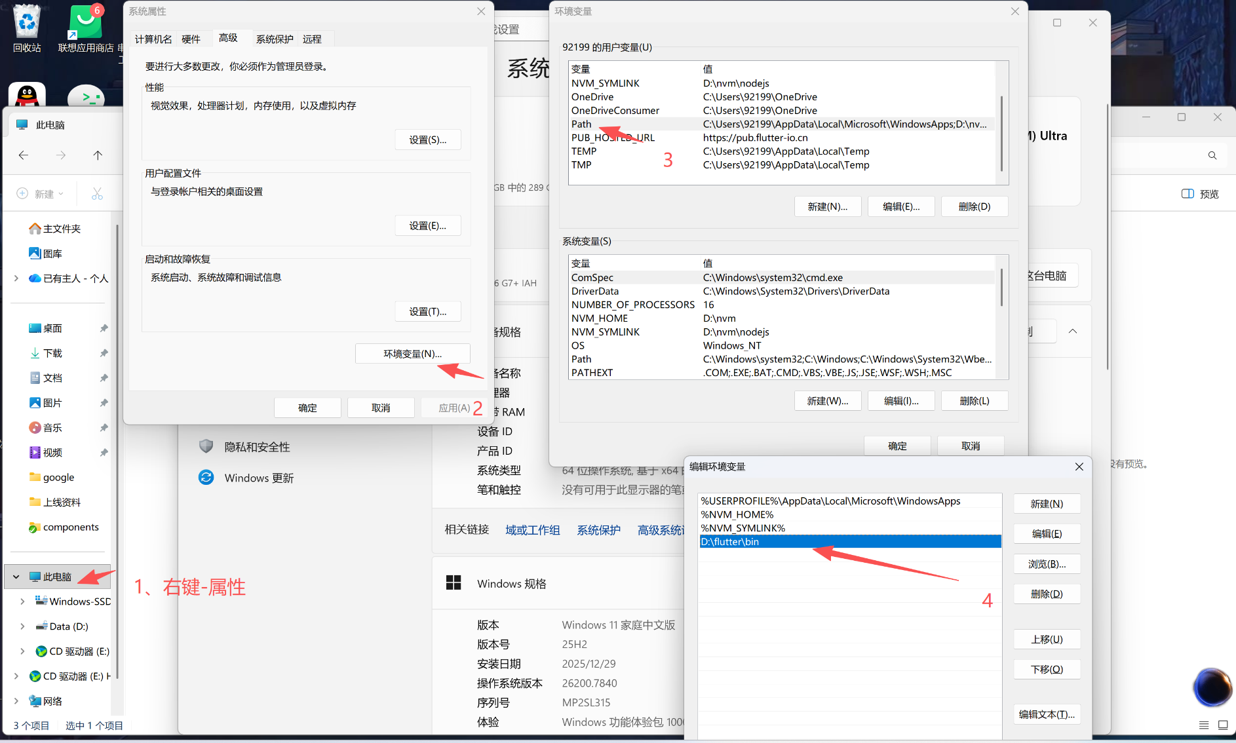1236x743 pixels.
Task: Open user profile 设置(E)... button
Action: pyautogui.click(x=428, y=225)
